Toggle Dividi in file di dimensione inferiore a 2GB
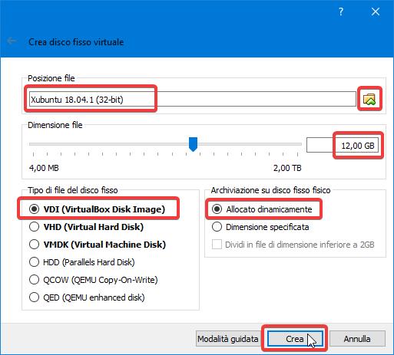The height and width of the screenshot is (355, 394). pyautogui.click(x=293, y=245)
